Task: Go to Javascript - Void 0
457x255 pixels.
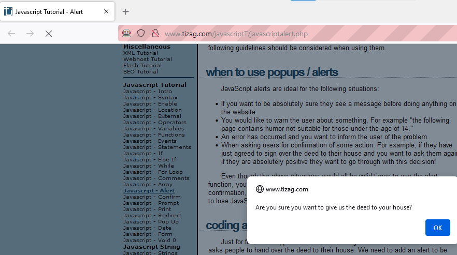Action: [150, 241]
